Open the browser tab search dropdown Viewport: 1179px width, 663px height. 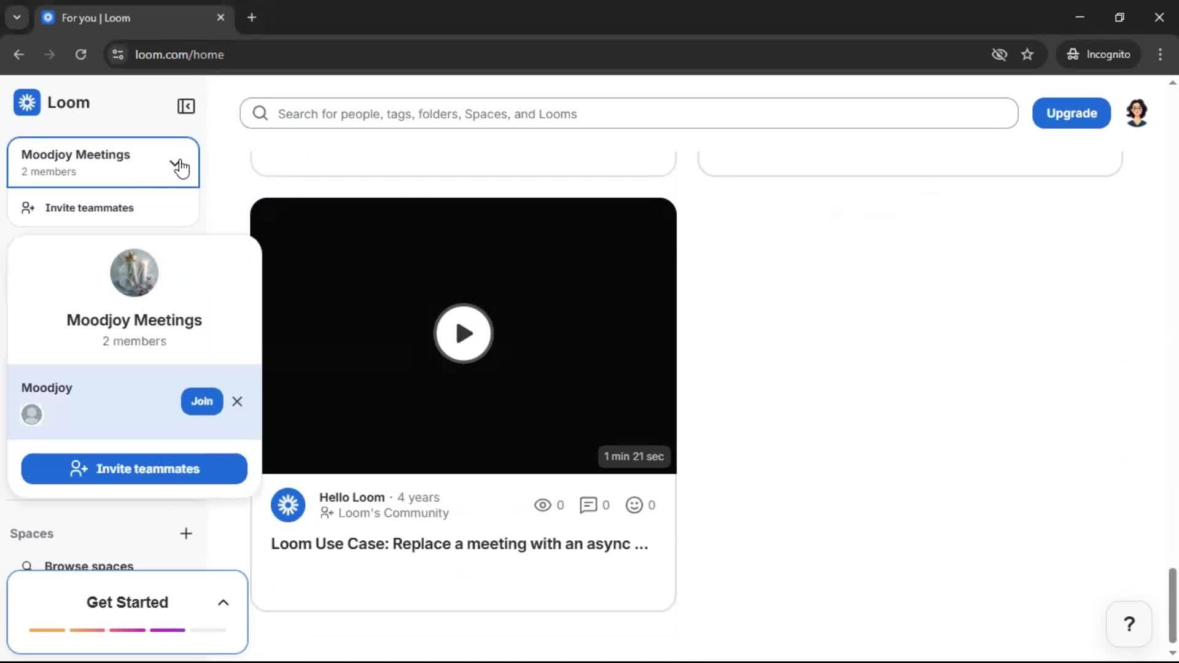coord(17,17)
